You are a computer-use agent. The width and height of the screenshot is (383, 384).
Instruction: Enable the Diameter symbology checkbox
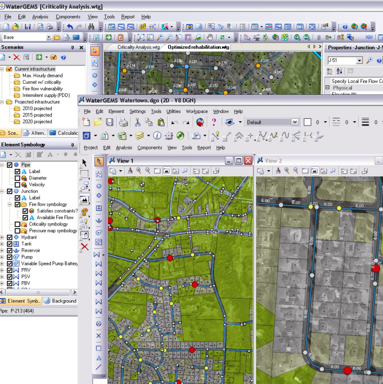(x=17, y=178)
